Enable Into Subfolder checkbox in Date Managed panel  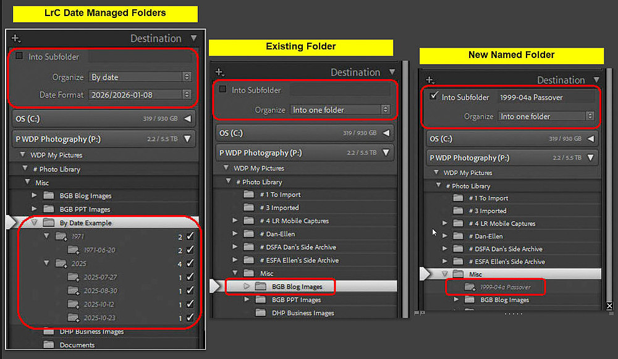coord(19,56)
